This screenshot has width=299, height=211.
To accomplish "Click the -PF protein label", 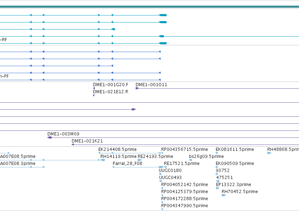I will pyautogui.click(x=4, y=76).
